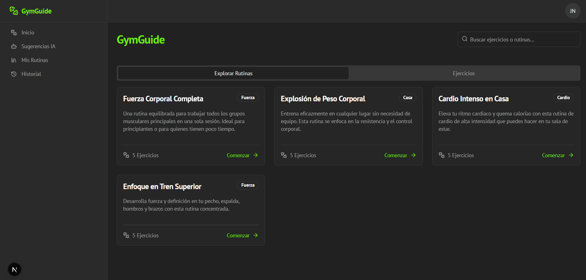Focus the Buscar ejercicios o rutinas field

coord(522,40)
